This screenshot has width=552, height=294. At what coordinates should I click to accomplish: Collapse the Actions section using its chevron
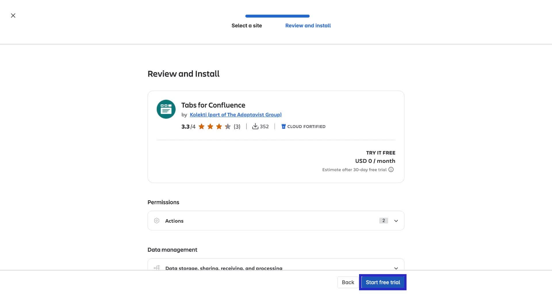coord(396,221)
